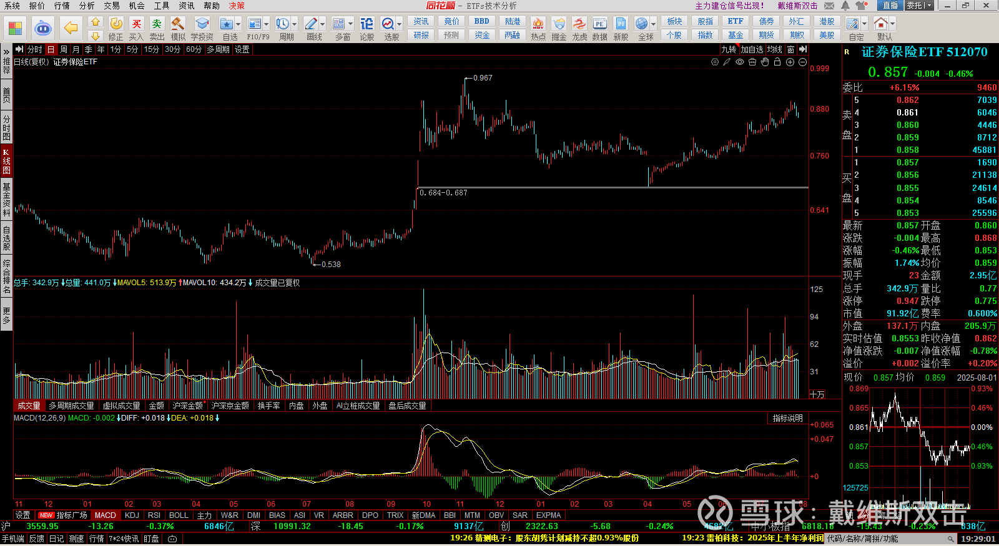This screenshot has height=546, width=999.
Task: Zoom in chart with plus icon
Action: click(x=790, y=62)
